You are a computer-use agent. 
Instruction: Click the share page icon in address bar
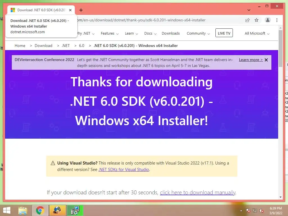247,20
